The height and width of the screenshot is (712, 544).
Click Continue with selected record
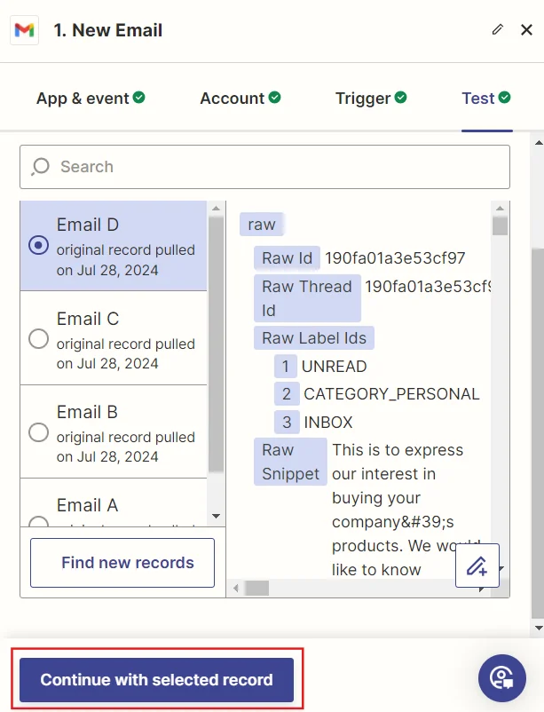157,680
